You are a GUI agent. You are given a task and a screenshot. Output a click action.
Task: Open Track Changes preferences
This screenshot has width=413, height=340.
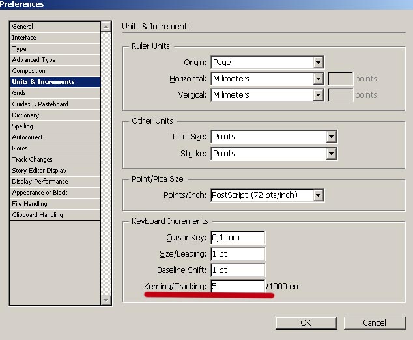click(55, 160)
